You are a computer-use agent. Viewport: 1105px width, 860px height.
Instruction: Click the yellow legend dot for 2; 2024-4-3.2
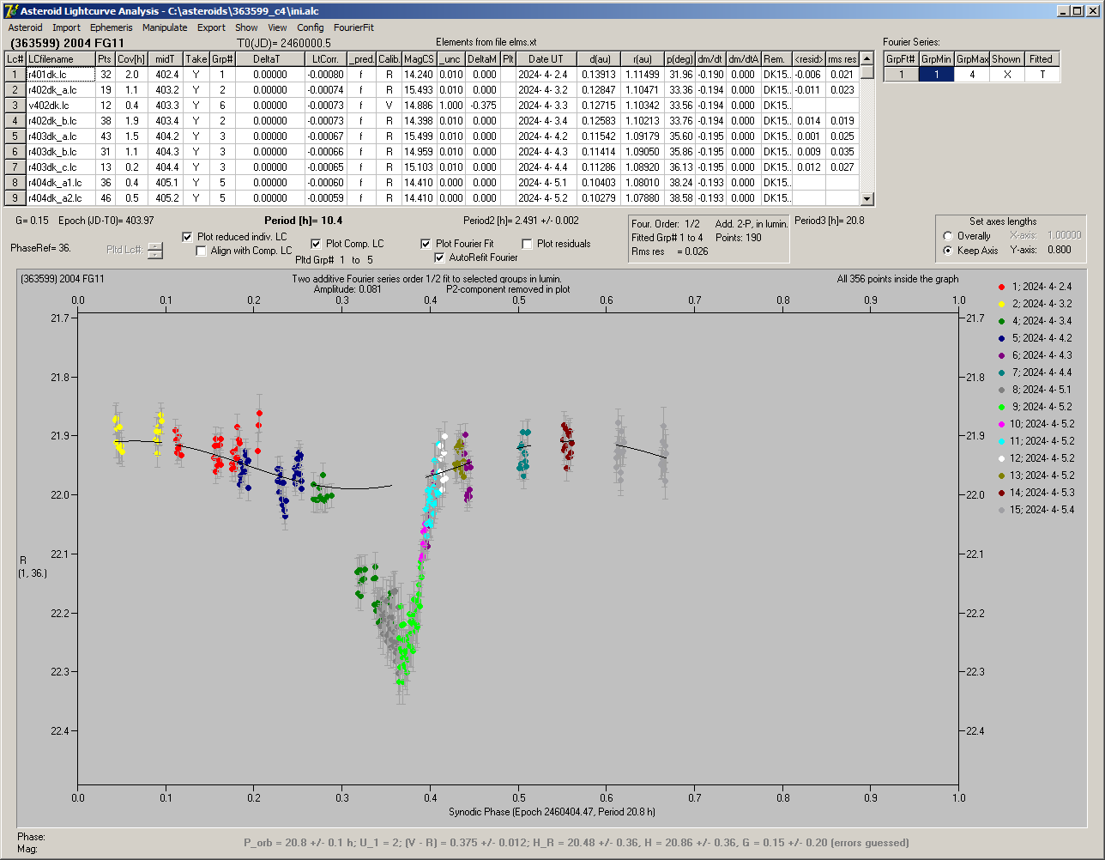[1002, 304]
